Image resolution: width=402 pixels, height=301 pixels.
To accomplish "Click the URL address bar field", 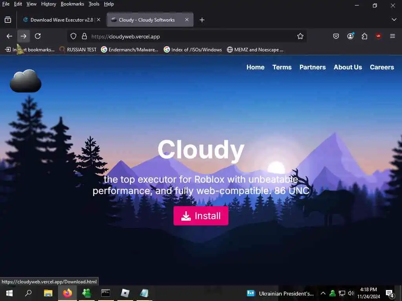I will point(187,36).
